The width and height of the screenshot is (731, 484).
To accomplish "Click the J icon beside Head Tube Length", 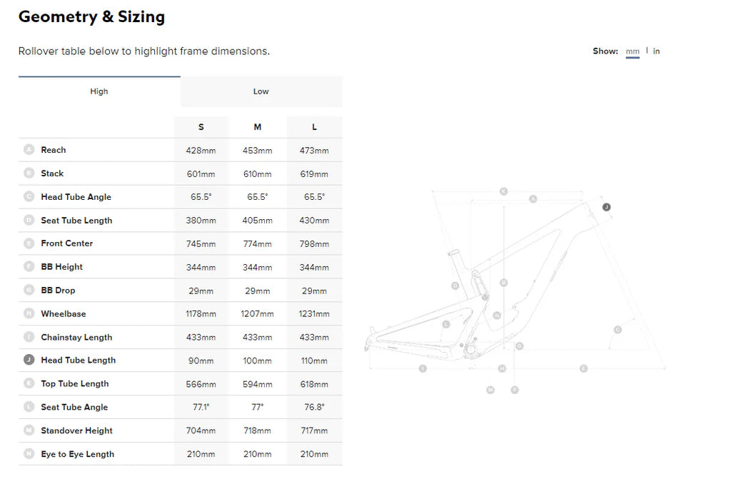I will [x=29, y=361].
